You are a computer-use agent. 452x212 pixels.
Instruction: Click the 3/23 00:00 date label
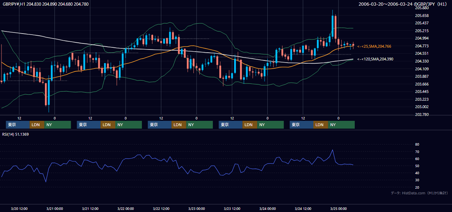click(197, 208)
